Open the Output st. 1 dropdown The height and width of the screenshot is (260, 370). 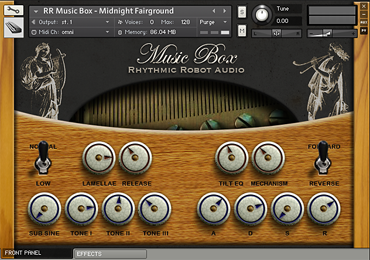coord(70,22)
